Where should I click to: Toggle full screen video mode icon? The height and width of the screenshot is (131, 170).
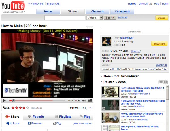(x=90, y=100)
